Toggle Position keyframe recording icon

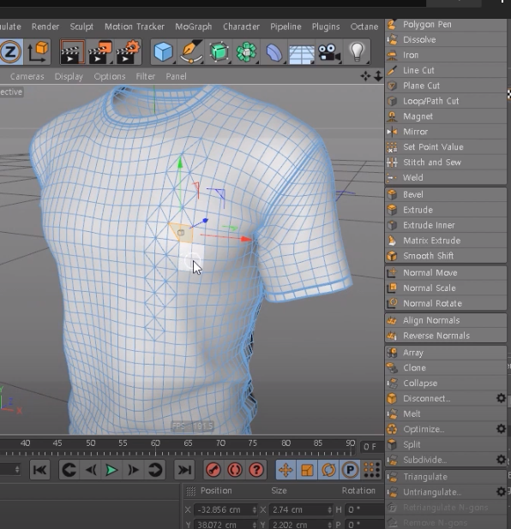286,470
